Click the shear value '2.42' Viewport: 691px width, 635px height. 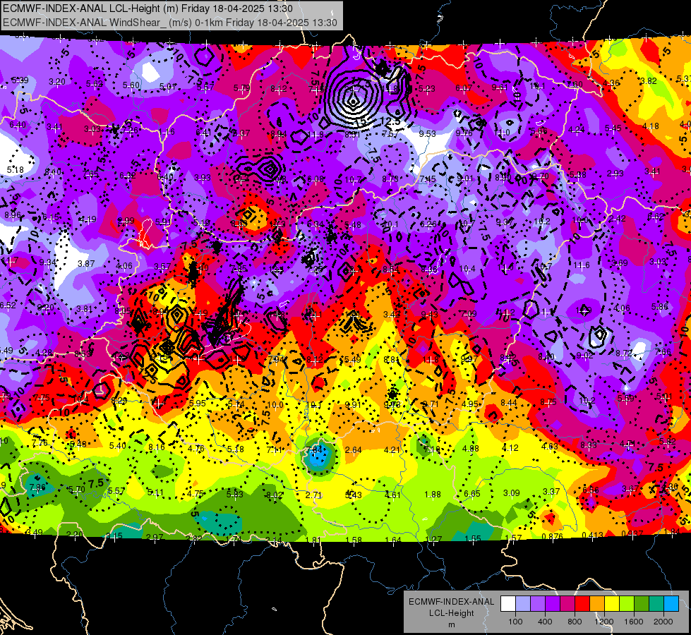(x=618, y=219)
